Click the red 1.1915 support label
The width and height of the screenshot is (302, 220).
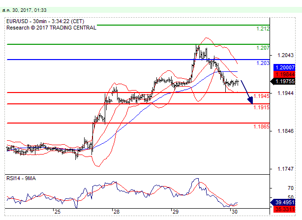[x=261, y=107]
